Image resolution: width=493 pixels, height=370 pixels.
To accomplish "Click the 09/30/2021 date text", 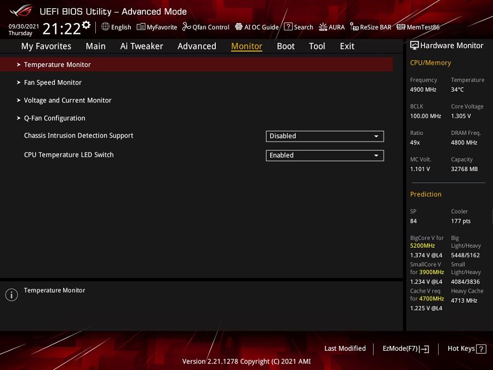I will 24,26.
